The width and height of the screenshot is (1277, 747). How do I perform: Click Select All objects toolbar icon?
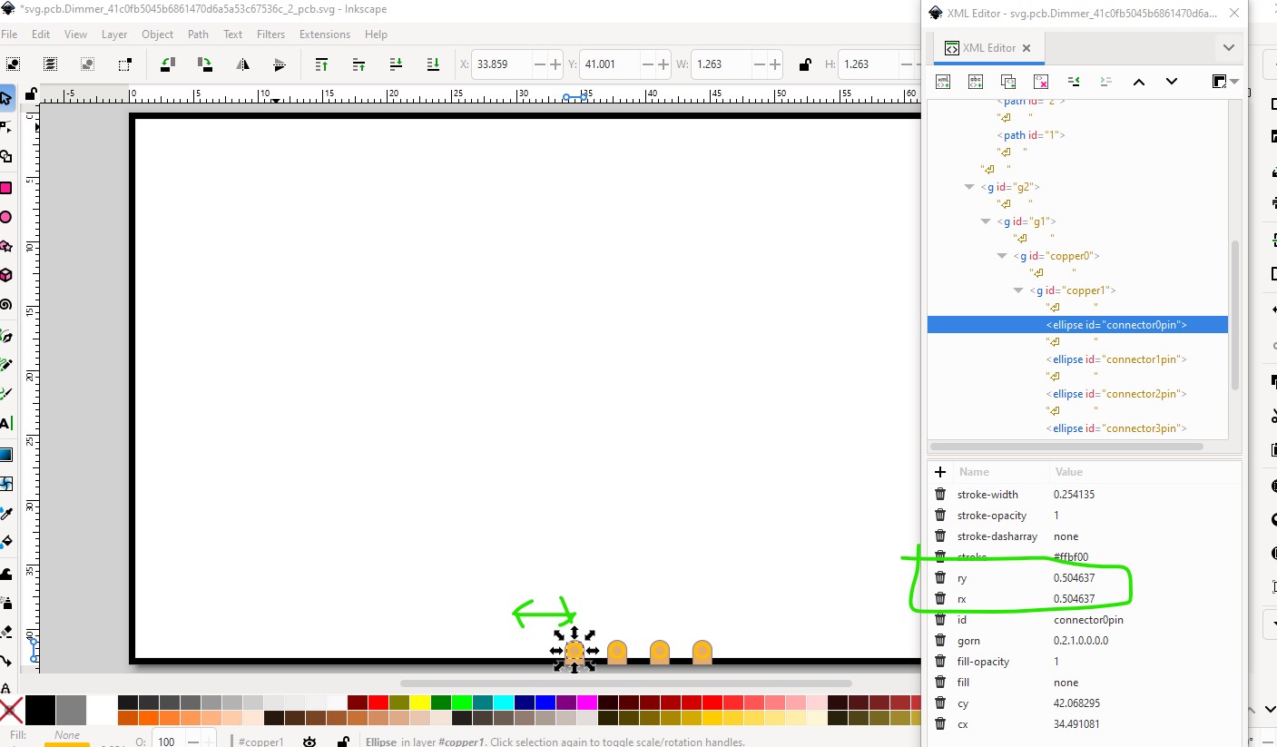(x=14, y=64)
